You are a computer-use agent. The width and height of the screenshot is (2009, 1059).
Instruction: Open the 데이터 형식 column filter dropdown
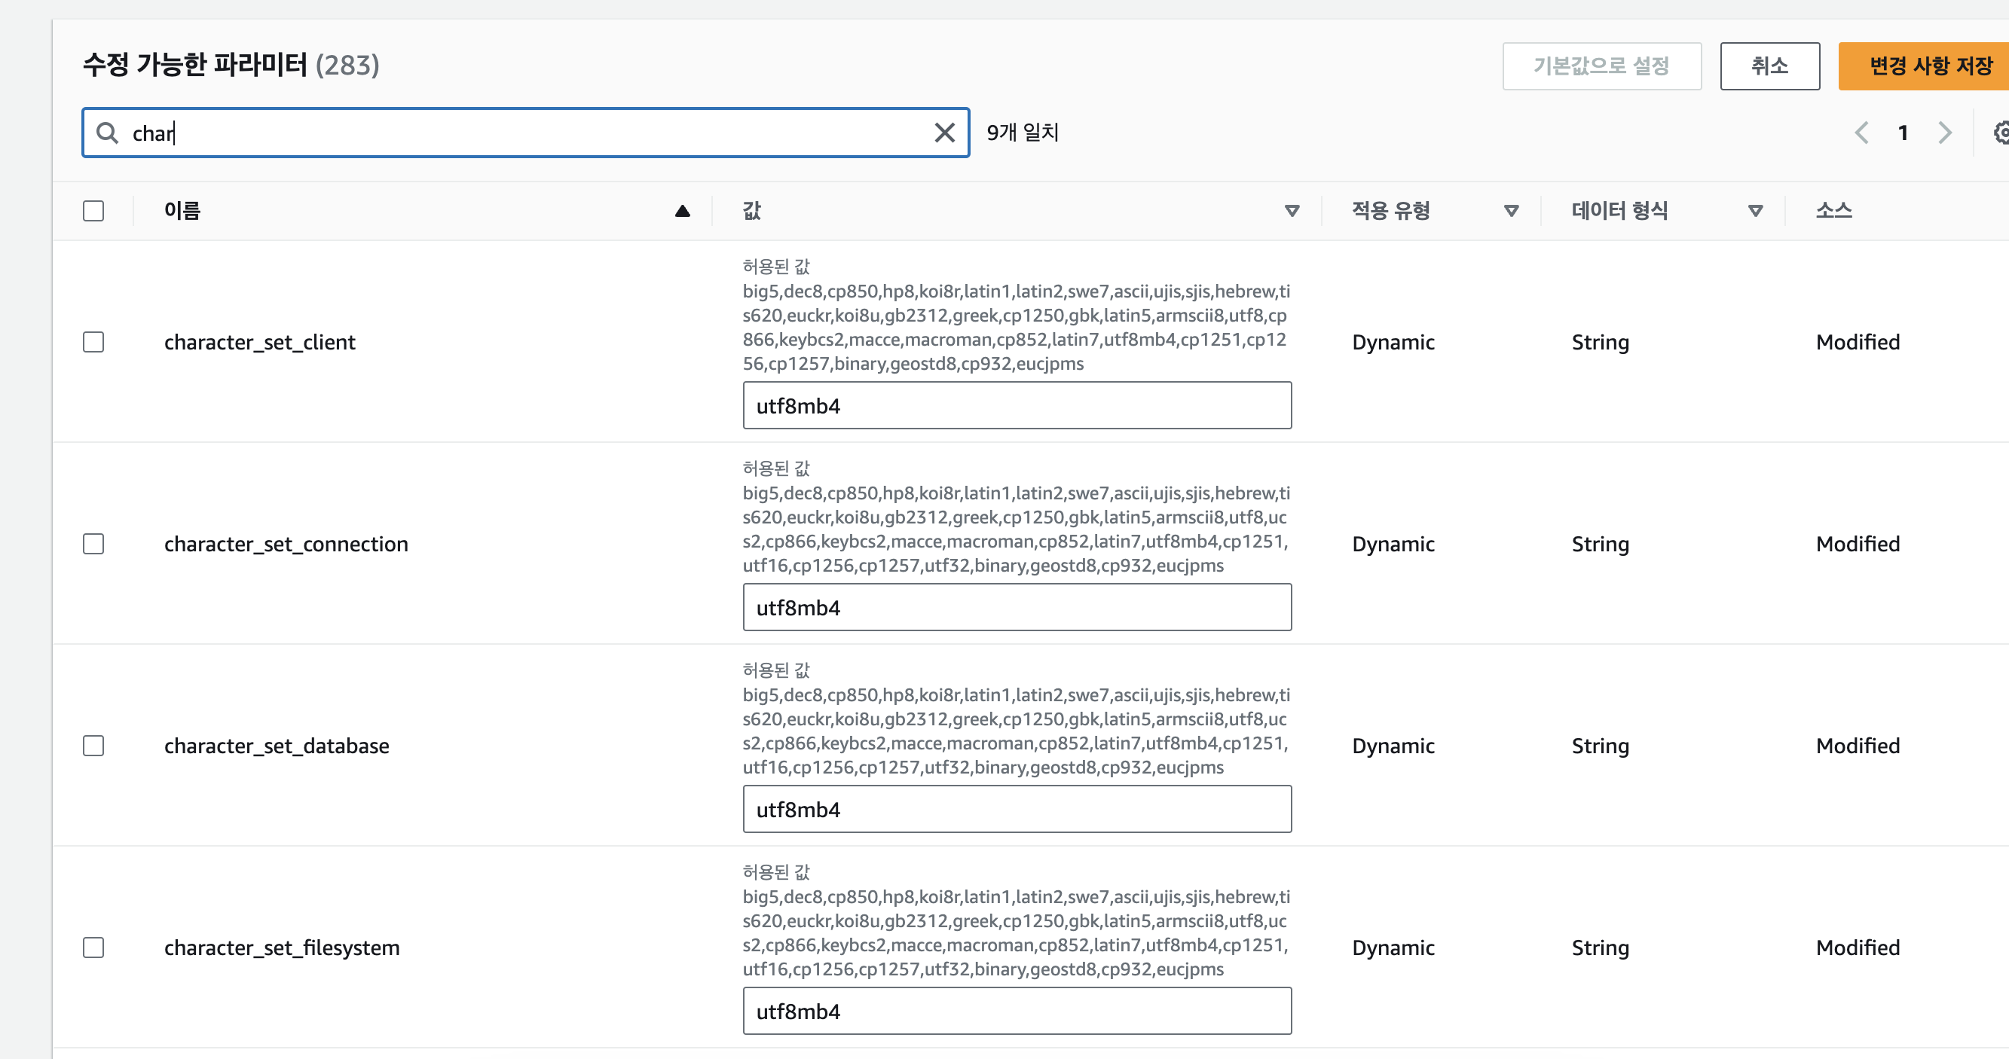[x=1755, y=211]
